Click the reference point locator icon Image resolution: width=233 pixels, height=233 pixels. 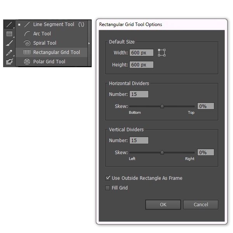(162, 52)
